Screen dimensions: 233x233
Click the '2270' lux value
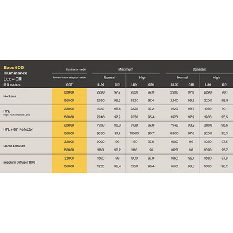click(x=208, y=92)
